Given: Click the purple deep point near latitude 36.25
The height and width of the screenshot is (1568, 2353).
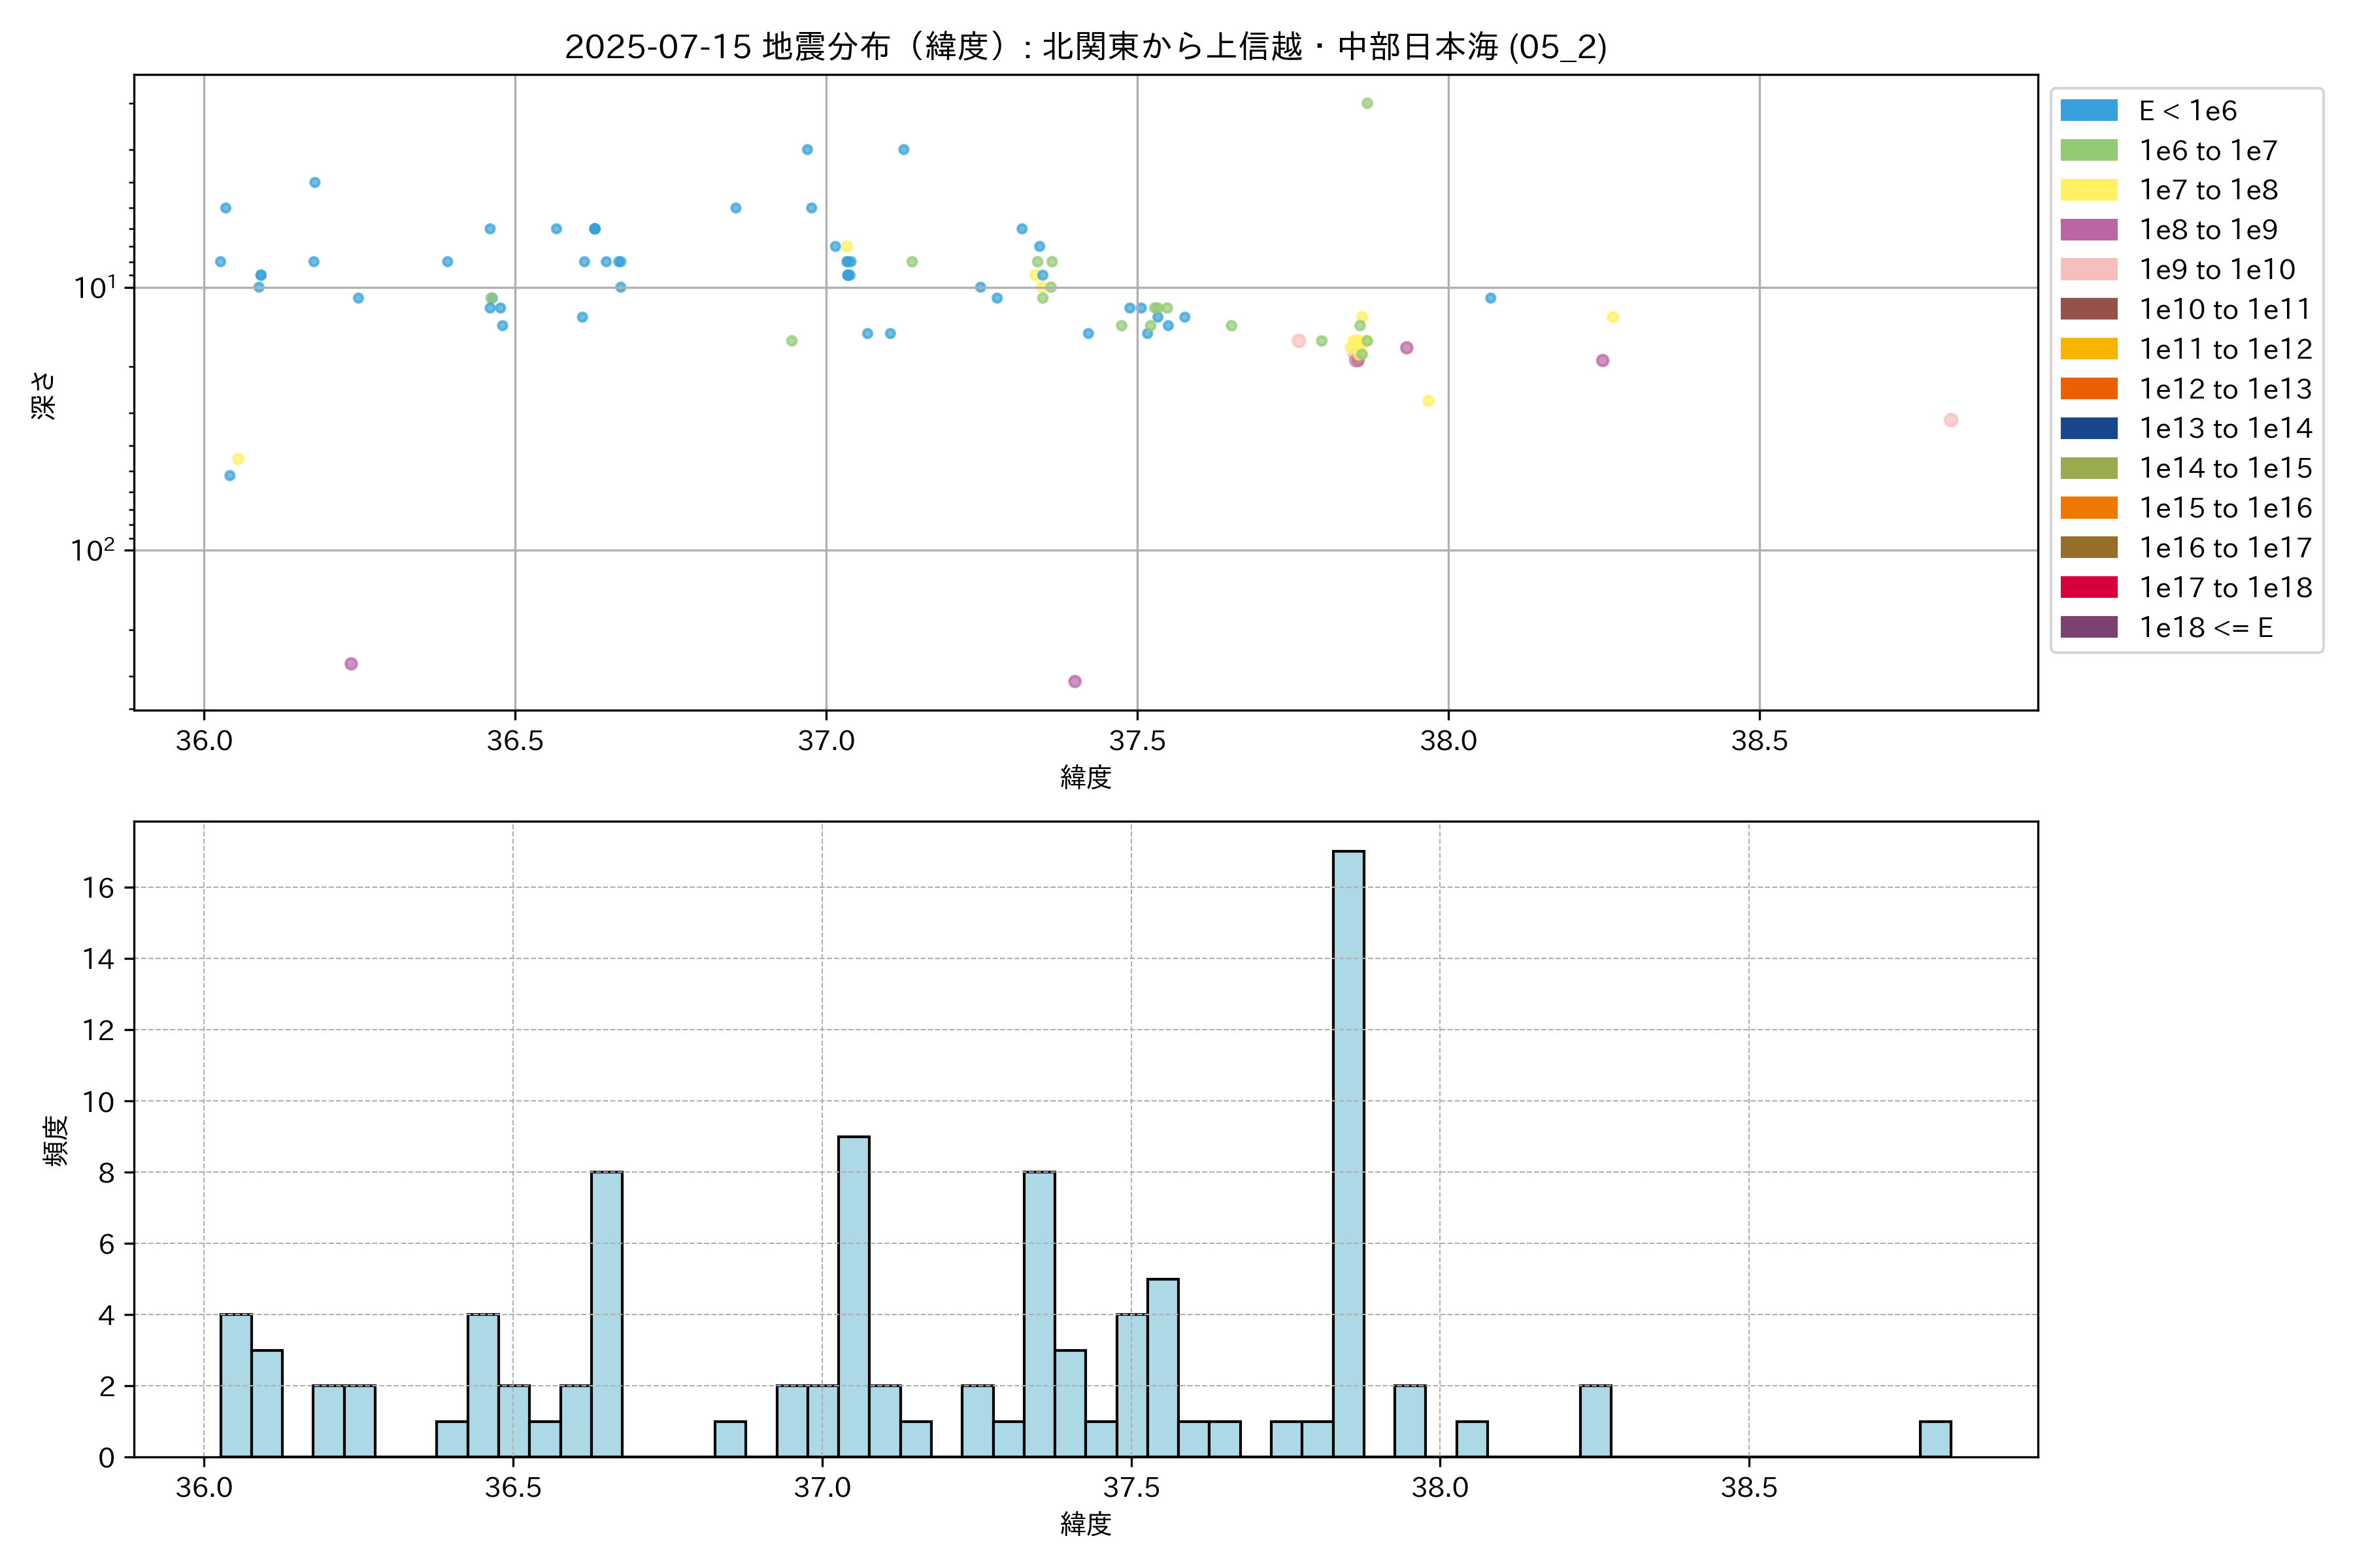Looking at the screenshot, I should point(351,664).
